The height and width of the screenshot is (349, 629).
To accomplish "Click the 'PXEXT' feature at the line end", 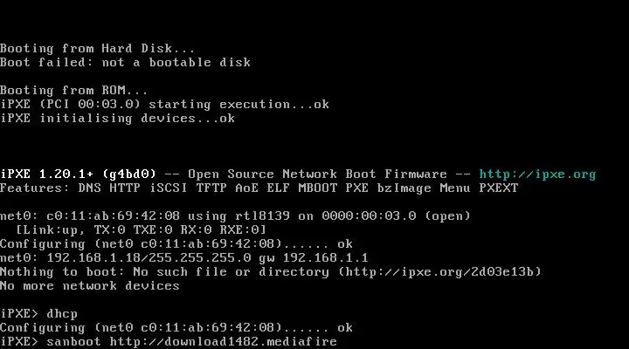I will point(498,188).
